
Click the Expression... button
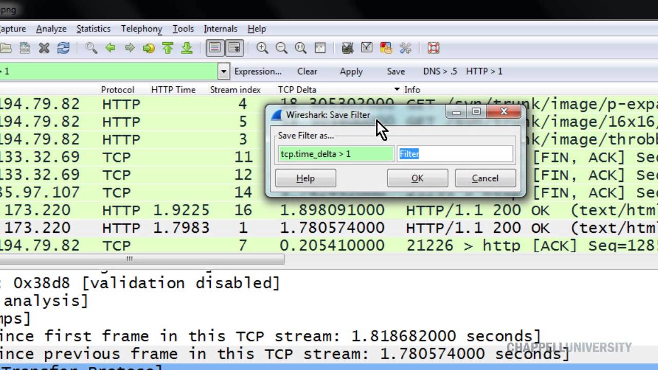point(258,71)
